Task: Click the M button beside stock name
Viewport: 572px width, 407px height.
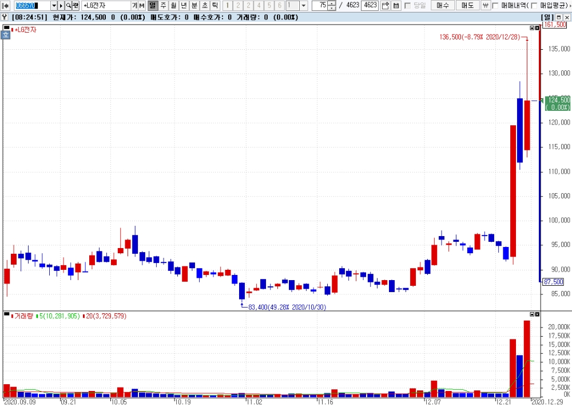Action: pos(142,6)
